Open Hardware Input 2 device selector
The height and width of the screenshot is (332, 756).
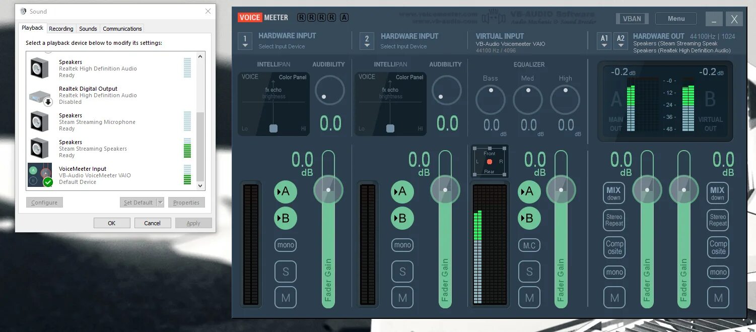pyautogui.click(x=367, y=41)
